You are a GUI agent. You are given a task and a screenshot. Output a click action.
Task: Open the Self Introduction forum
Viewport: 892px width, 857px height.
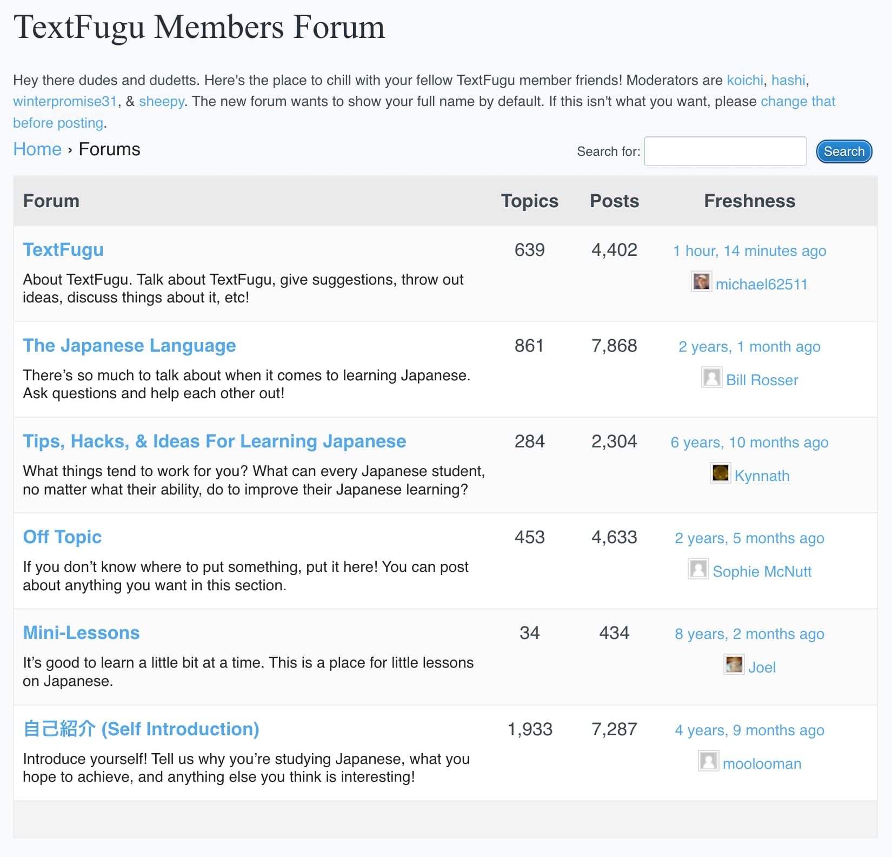click(x=141, y=729)
